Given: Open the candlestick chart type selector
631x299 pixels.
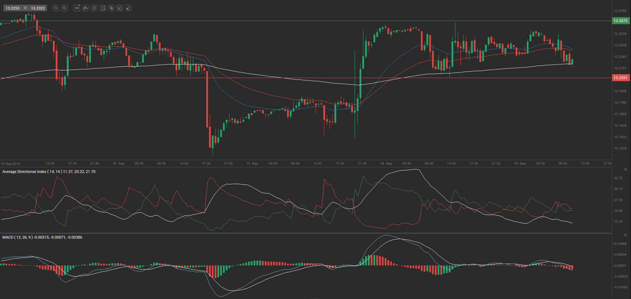Looking at the screenshot, I should [85, 8].
